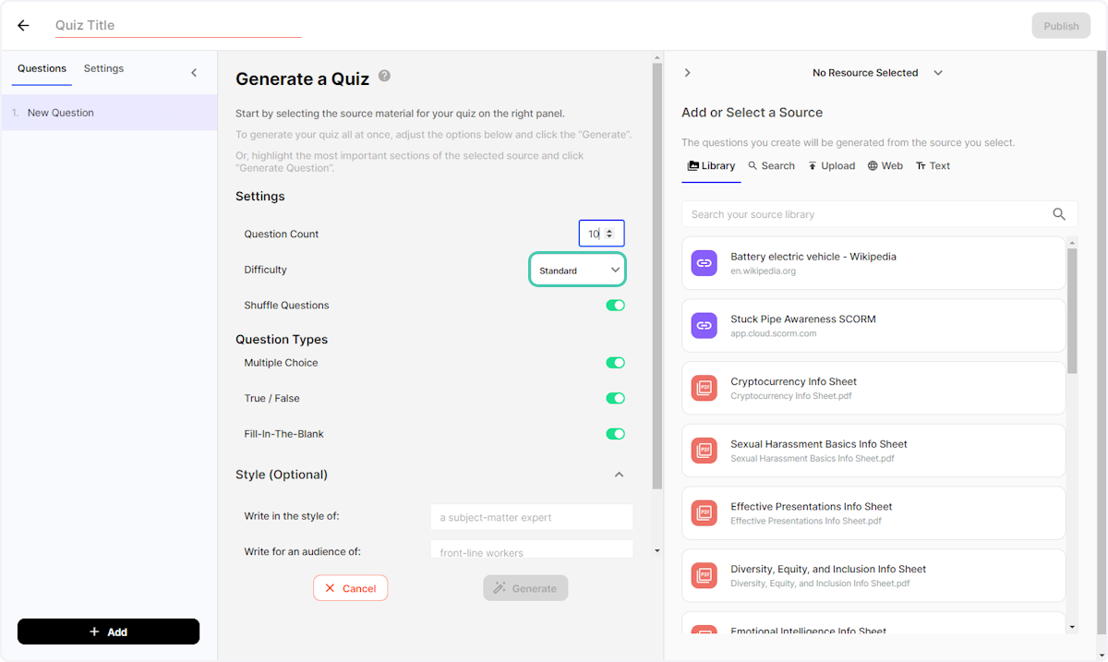Open the Search source tab
This screenshot has height=662, width=1108.
pos(771,165)
